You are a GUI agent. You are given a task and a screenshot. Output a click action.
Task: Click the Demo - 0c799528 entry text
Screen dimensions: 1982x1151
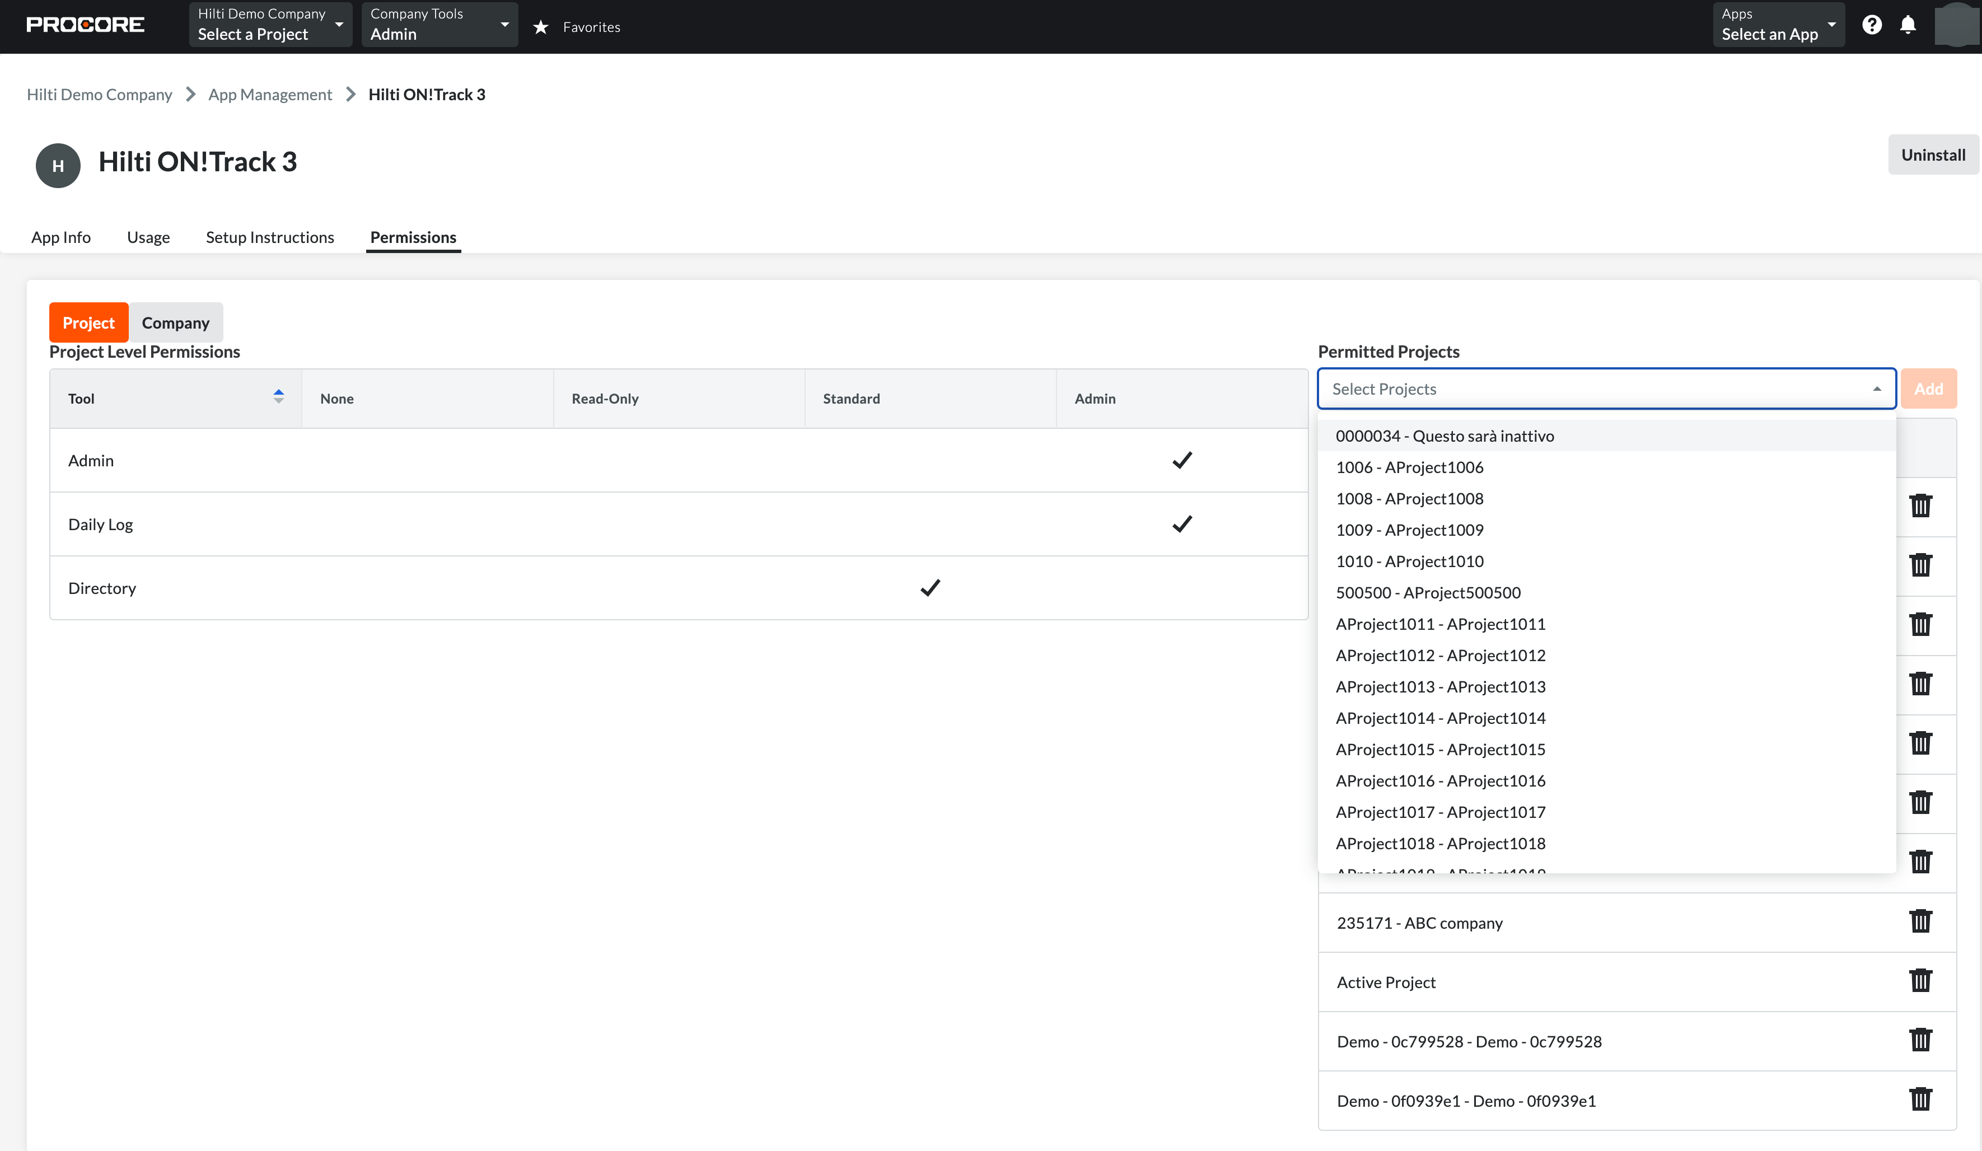pos(1469,1042)
